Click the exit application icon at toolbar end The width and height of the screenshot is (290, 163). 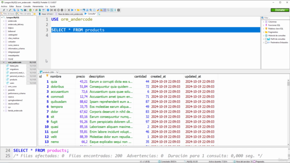pyautogui.click(x=119, y=10)
